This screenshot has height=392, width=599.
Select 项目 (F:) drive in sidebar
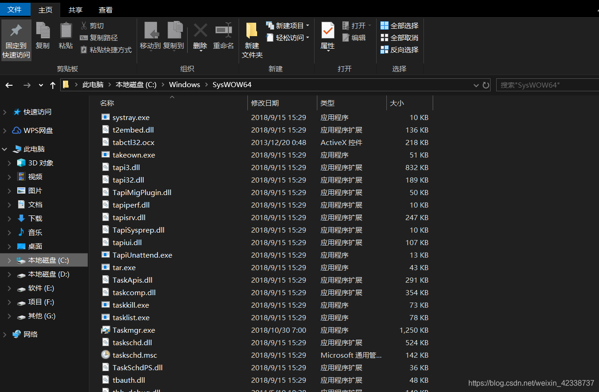click(x=41, y=302)
